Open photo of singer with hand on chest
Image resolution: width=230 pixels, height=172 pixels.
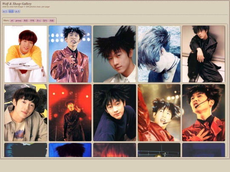tap(204, 113)
